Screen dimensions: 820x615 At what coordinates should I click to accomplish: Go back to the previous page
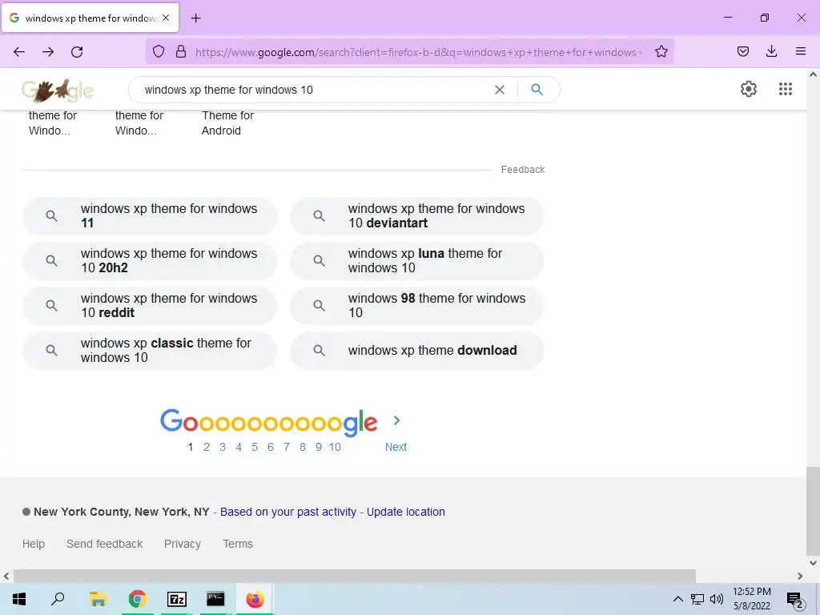tap(19, 52)
